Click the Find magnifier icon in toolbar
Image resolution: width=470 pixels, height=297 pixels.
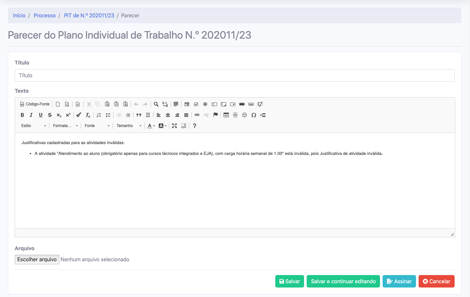click(156, 104)
